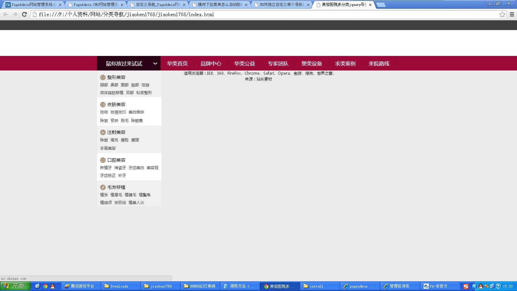Open the Chrome menu icon
Image resolution: width=517 pixels, height=291 pixels.
click(x=512, y=14)
